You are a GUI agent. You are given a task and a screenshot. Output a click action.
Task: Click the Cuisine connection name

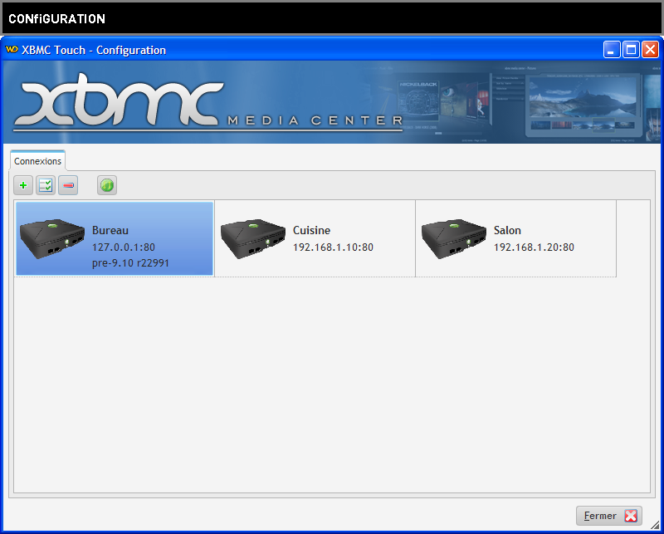click(x=312, y=231)
